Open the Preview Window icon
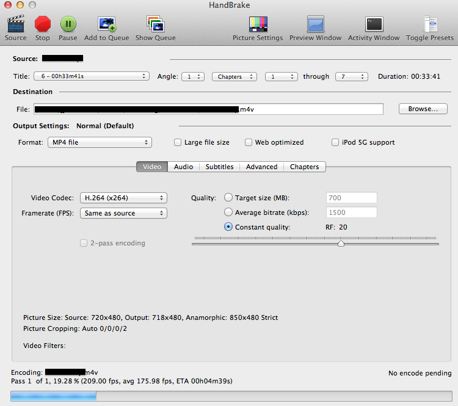Screen dimensions: 458x406 tap(316, 24)
